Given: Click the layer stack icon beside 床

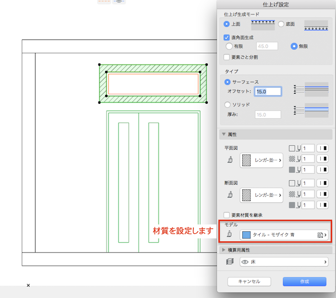Looking at the screenshot, I should (229, 262).
